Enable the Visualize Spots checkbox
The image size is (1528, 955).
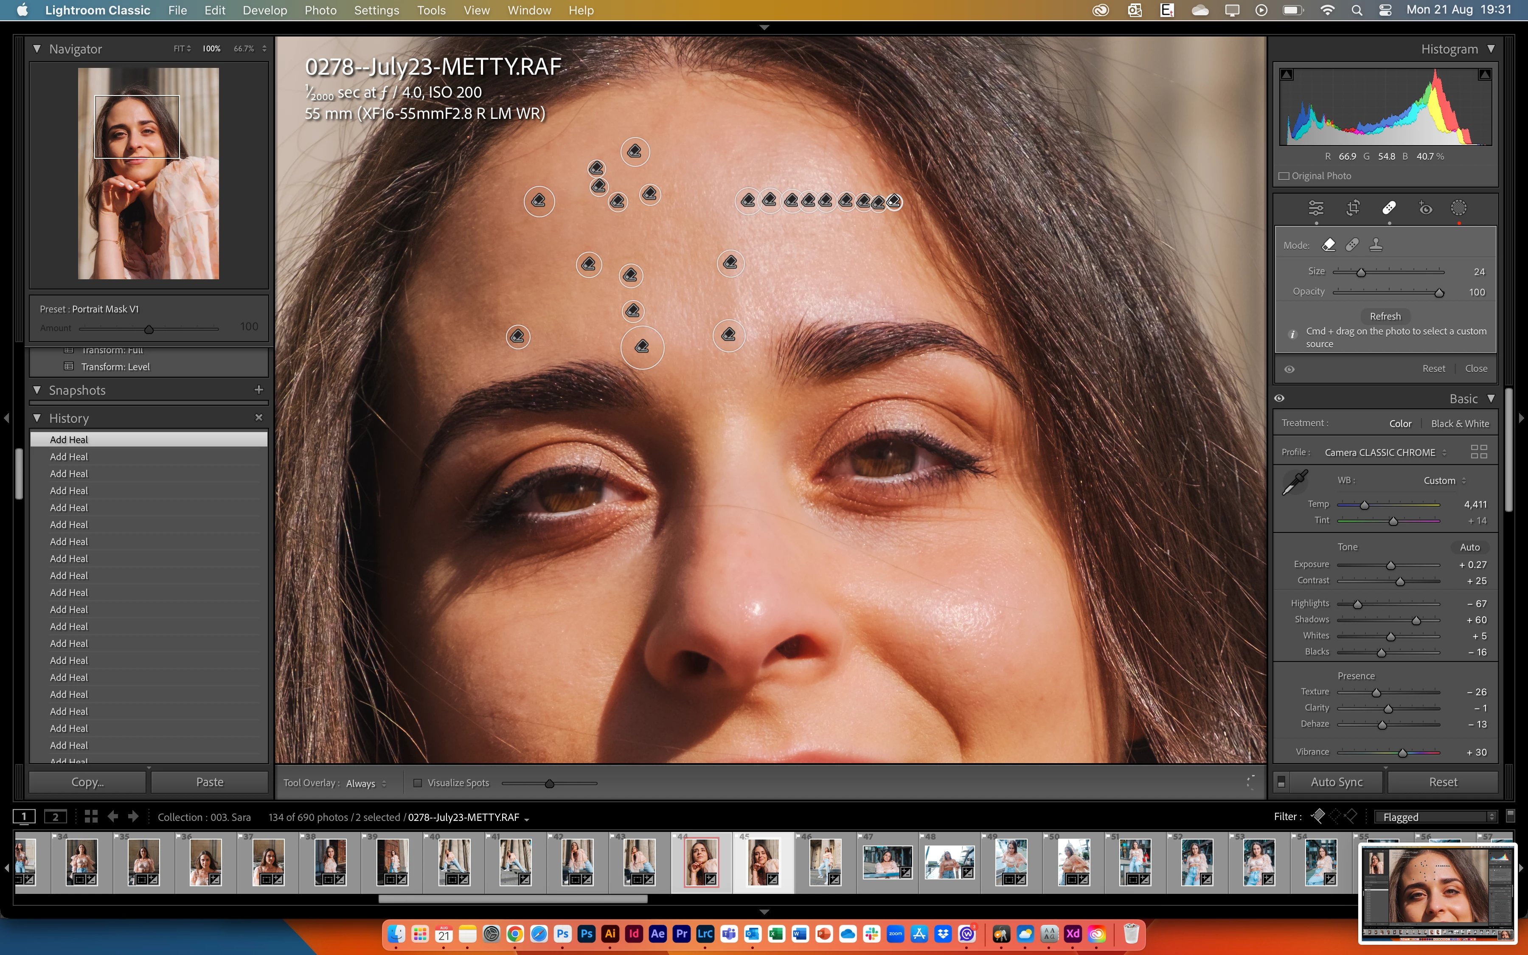pyautogui.click(x=417, y=783)
